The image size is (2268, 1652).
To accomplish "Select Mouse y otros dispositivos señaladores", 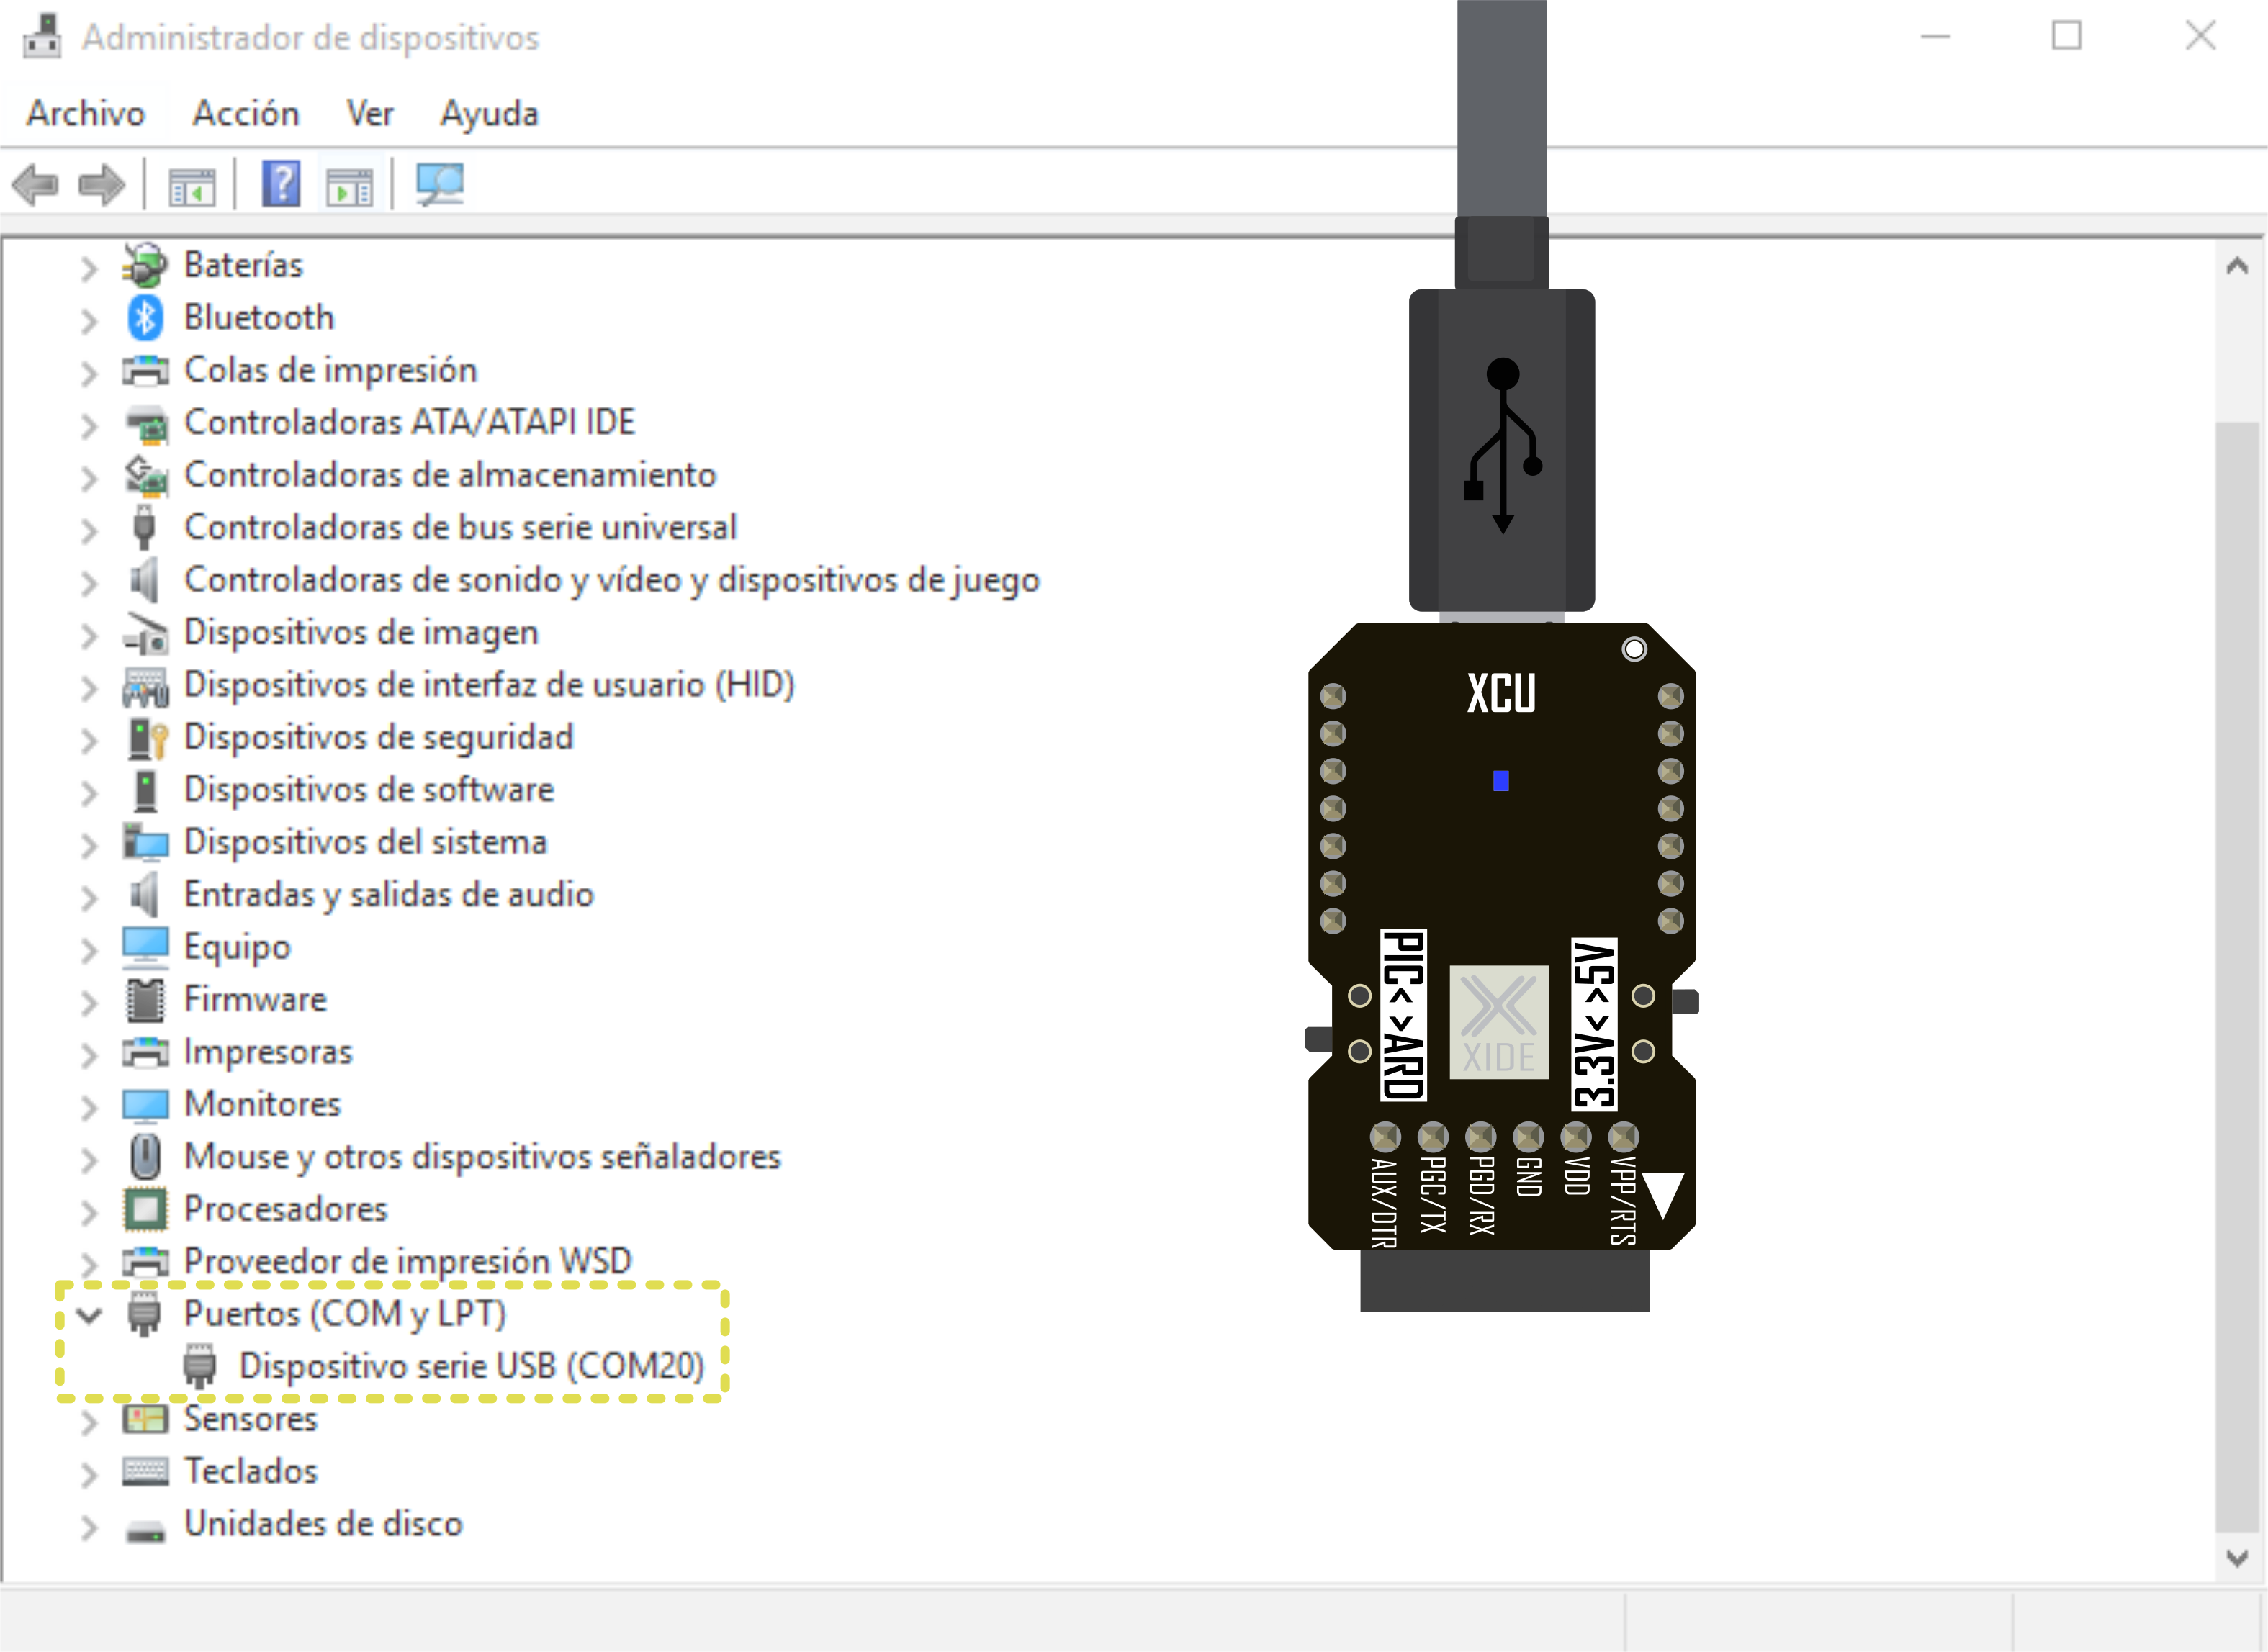I will click(x=482, y=1157).
